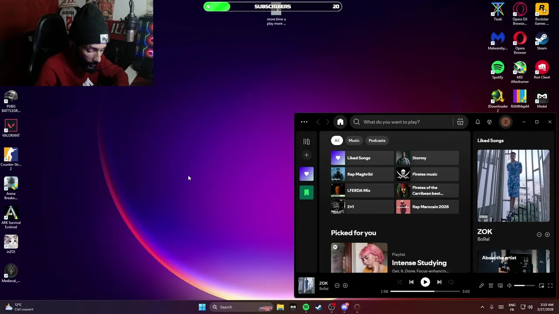The width and height of the screenshot is (559, 314).
Task: Click the minus icon beside ZOK in side panel
Action: point(539,235)
